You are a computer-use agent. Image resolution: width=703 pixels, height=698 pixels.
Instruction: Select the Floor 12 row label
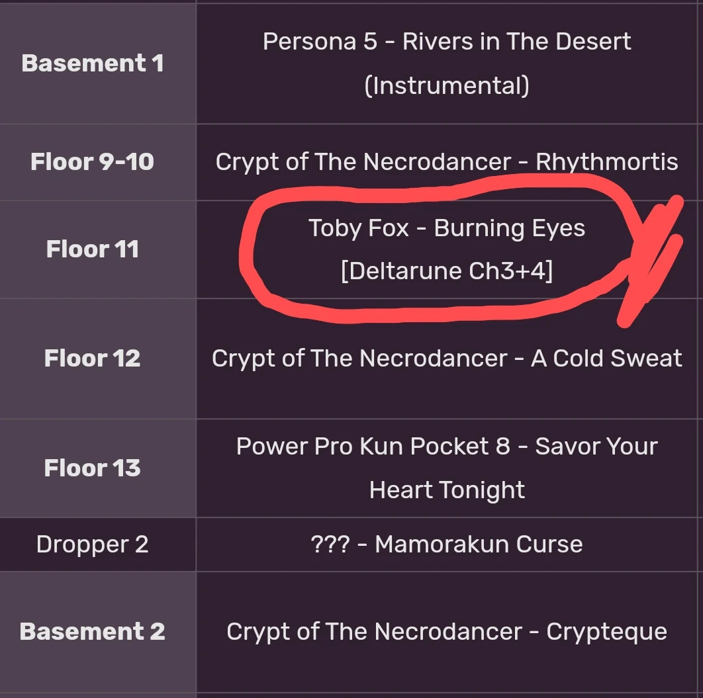pos(92,359)
